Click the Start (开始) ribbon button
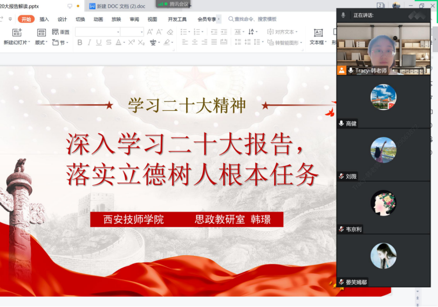This screenshot has width=438, height=307. pyautogui.click(x=26, y=19)
